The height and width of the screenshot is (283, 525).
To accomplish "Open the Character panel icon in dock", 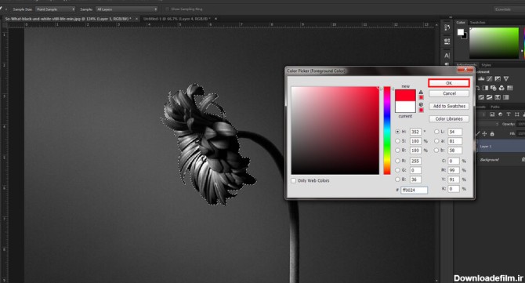I will pos(447,55).
